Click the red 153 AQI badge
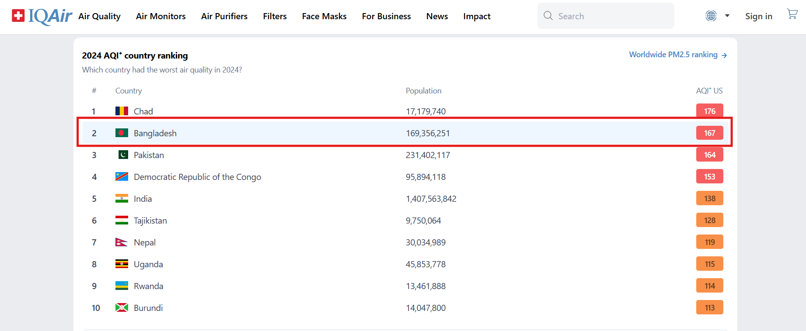This screenshot has width=806, height=331. click(x=709, y=176)
